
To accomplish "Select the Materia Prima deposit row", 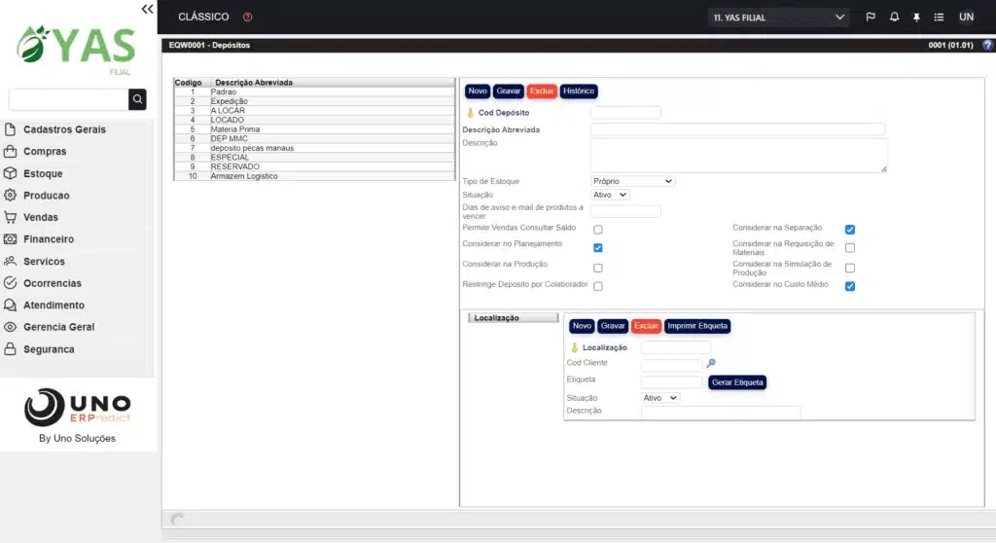I will pos(314,129).
